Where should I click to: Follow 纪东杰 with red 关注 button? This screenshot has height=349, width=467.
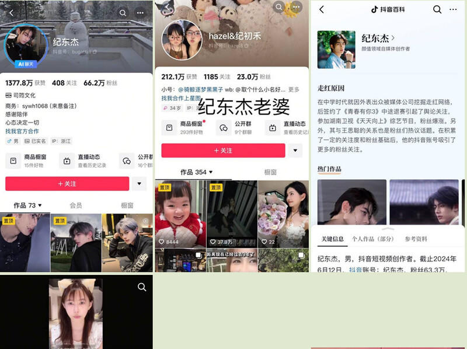67,184
